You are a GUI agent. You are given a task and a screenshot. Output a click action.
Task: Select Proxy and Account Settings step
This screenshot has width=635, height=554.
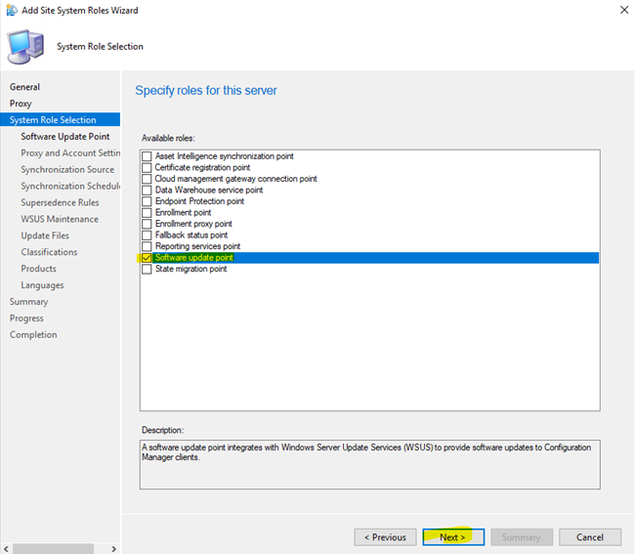70,153
